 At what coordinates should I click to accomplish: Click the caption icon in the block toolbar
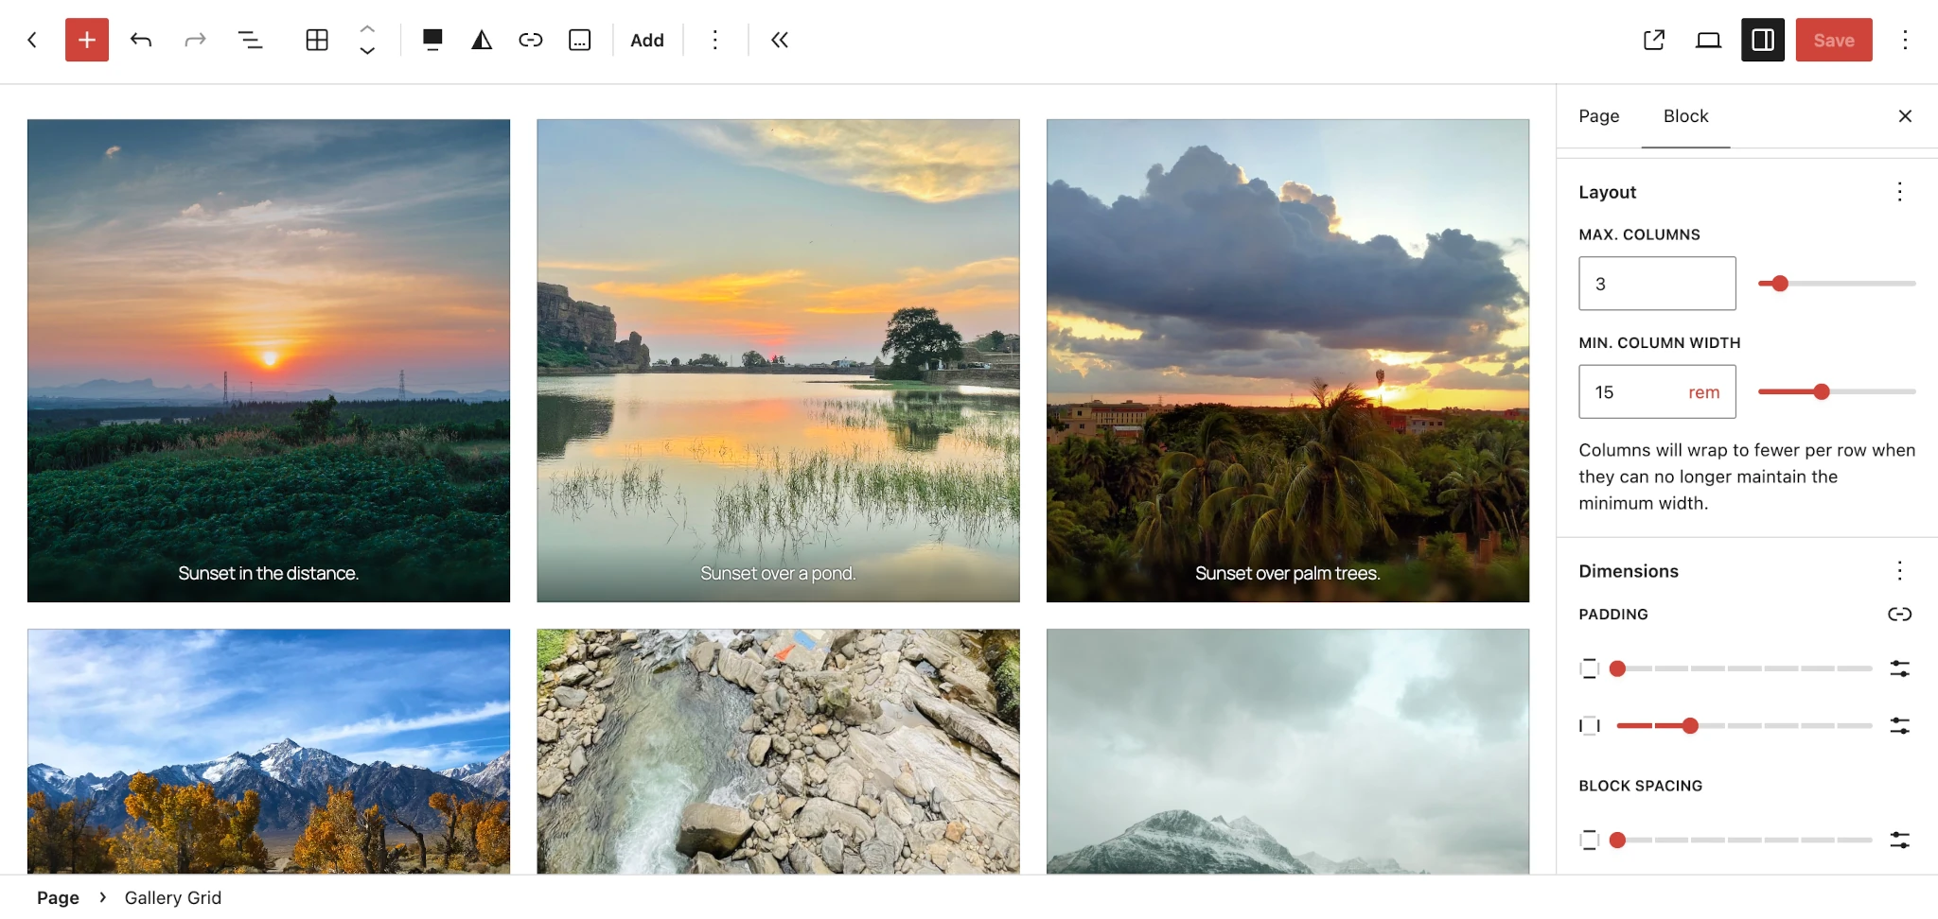580,40
